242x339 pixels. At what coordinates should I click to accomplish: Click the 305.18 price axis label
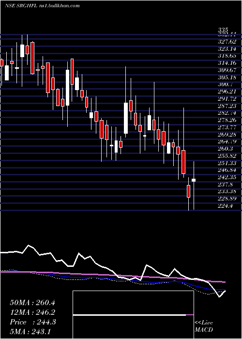coord(227,77)
